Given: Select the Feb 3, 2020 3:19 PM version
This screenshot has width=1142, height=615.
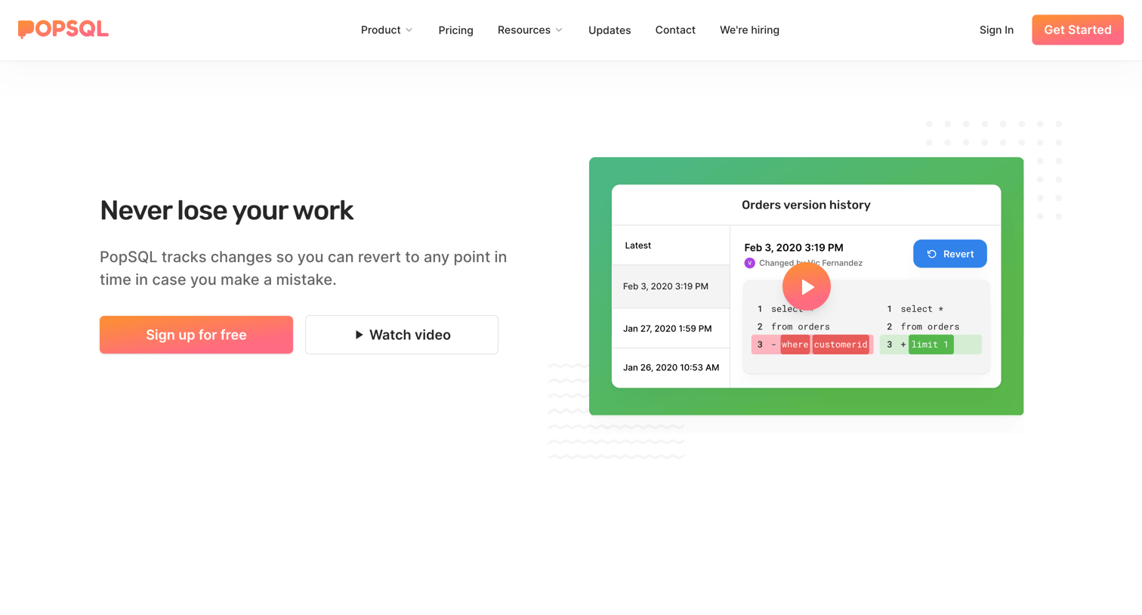Looking at the screenshot, I should [x=671, y=286].
